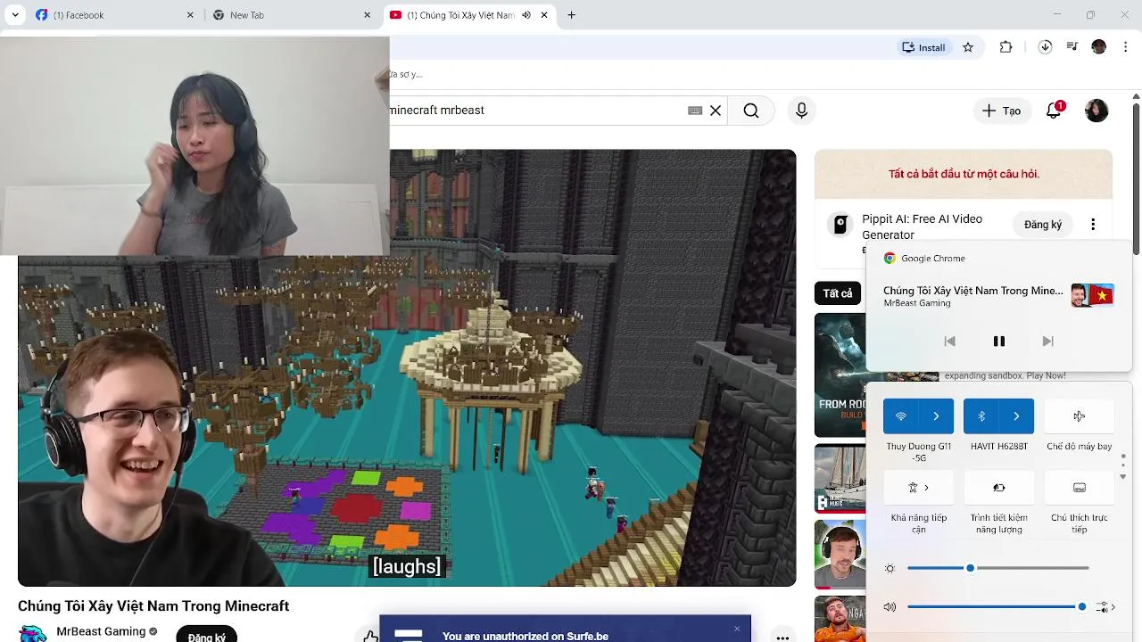Viewport: 1142px width, 642px height.
Task: Toggle Wi-Fi in quick settings
Action: pyautogui.click(x=901, y=416)
